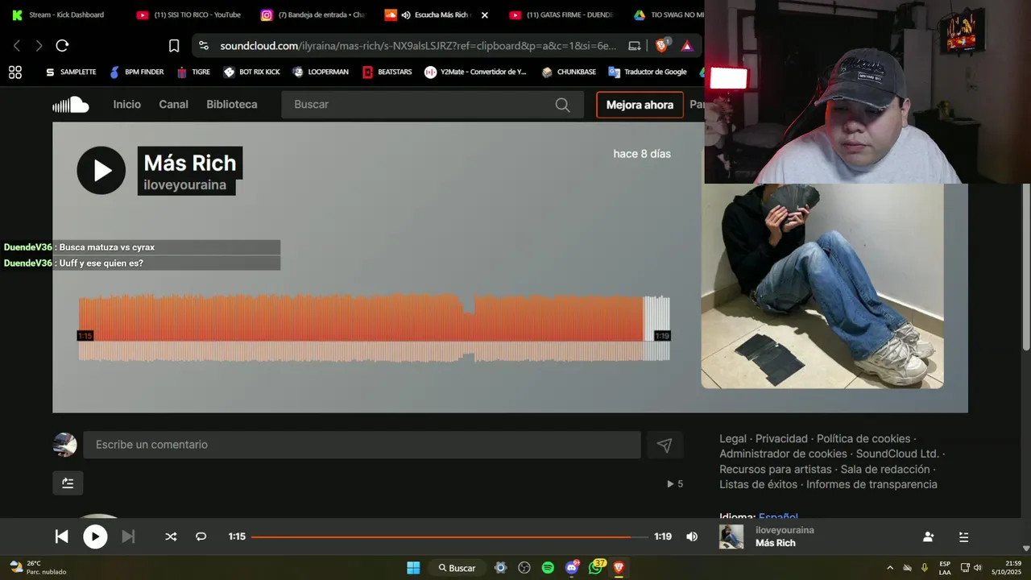
Task: Click iloveyouraina in the bottom player
Action: click(785, 530)
